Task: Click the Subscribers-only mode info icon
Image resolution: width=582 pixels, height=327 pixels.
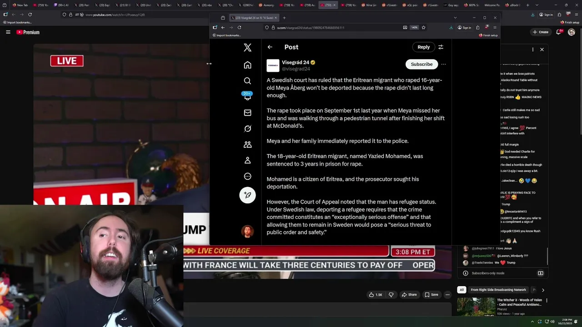Action: 465,273
